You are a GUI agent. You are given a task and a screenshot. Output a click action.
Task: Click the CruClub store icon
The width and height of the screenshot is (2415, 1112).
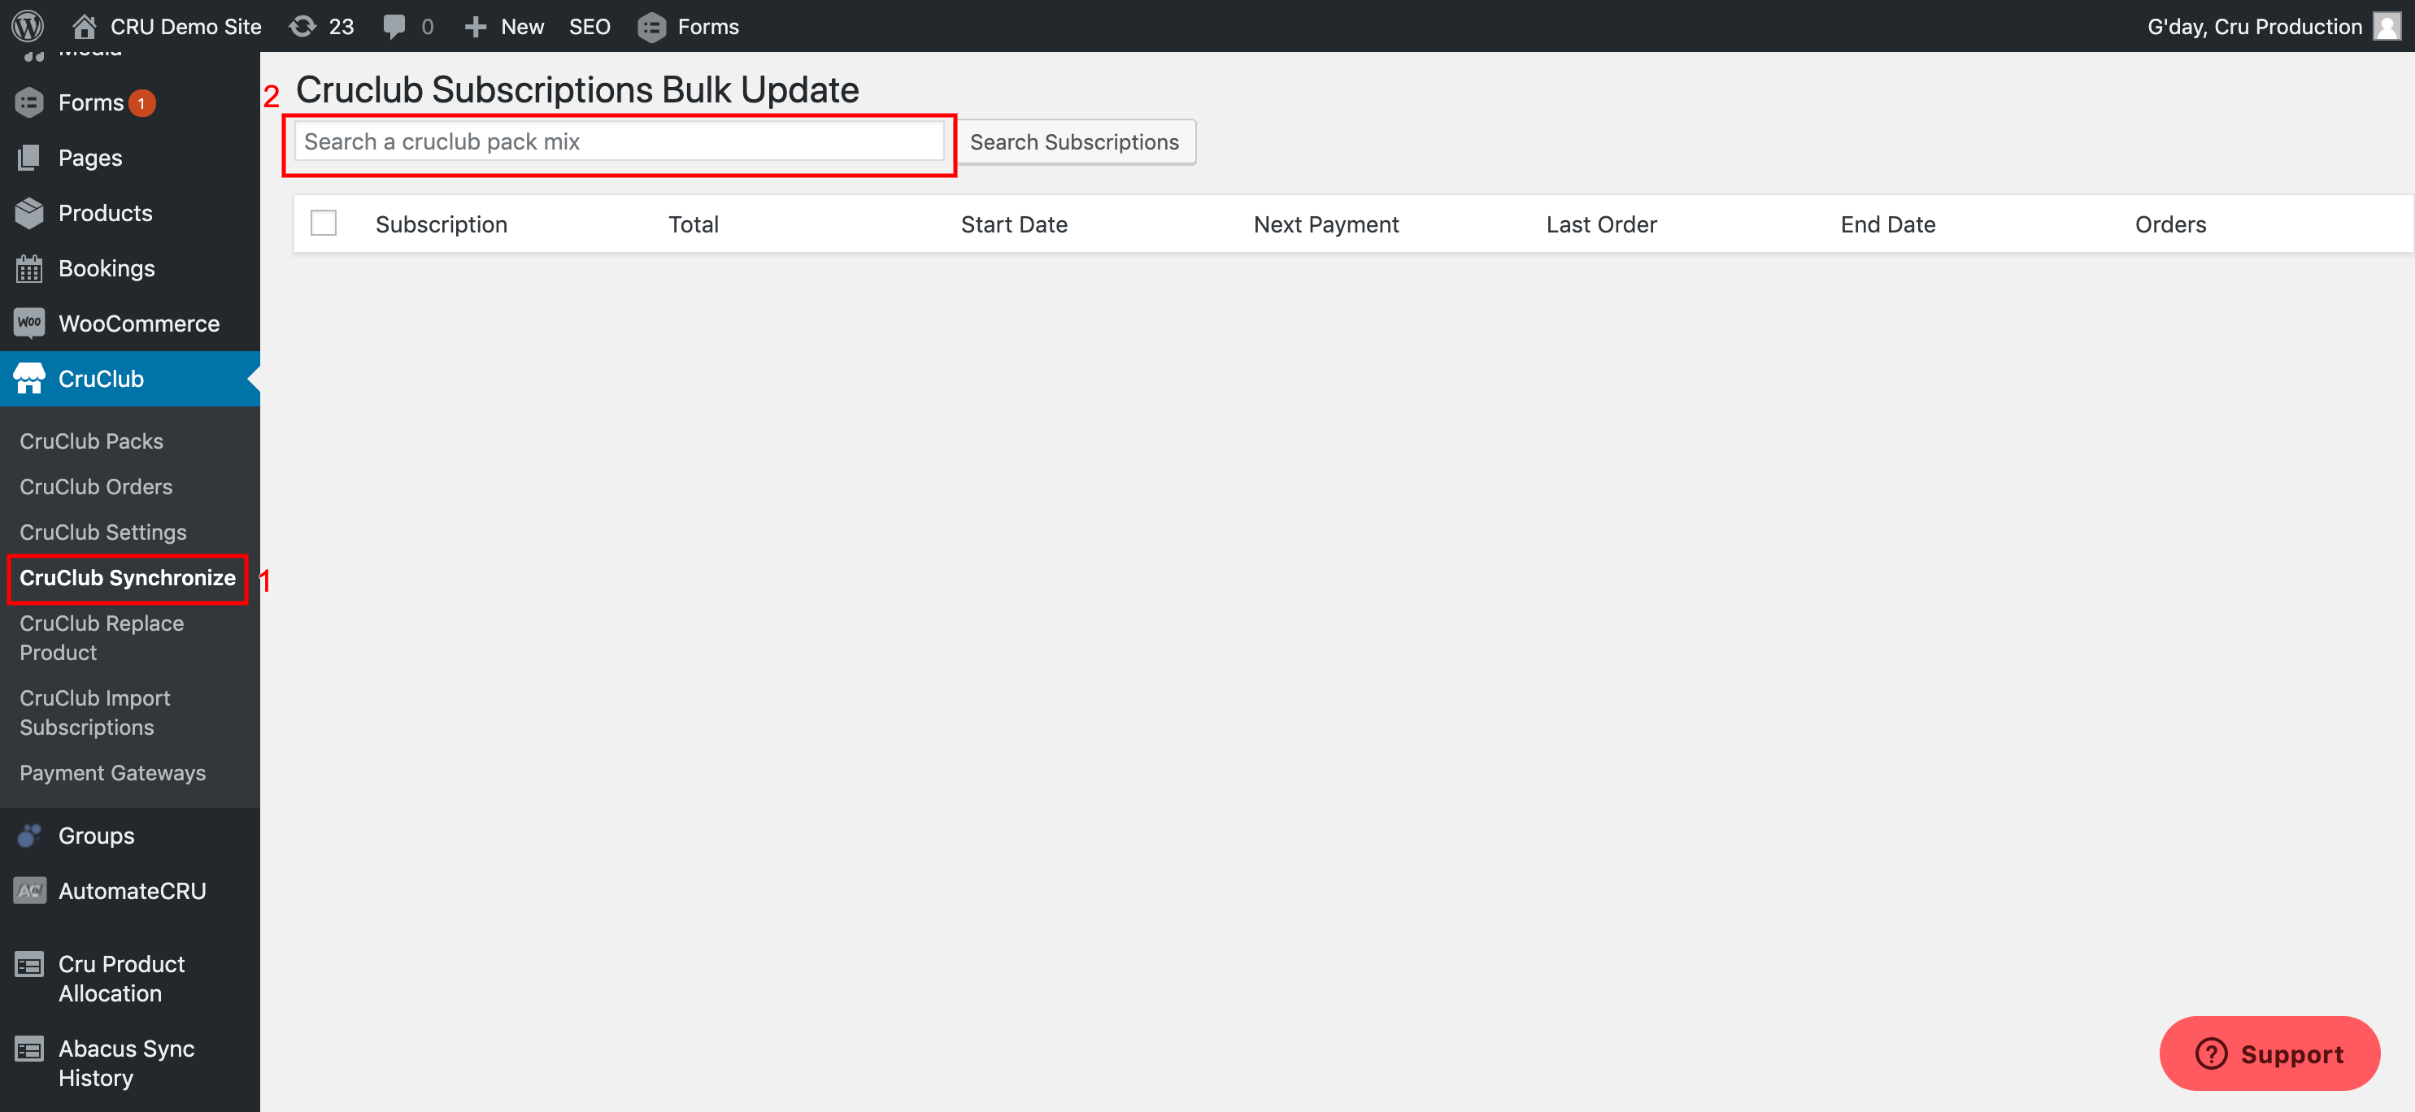pyautogui.click(x=29, y=379)
